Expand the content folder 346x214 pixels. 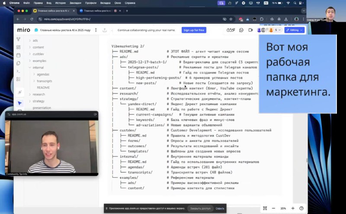(x=30, y=47)
